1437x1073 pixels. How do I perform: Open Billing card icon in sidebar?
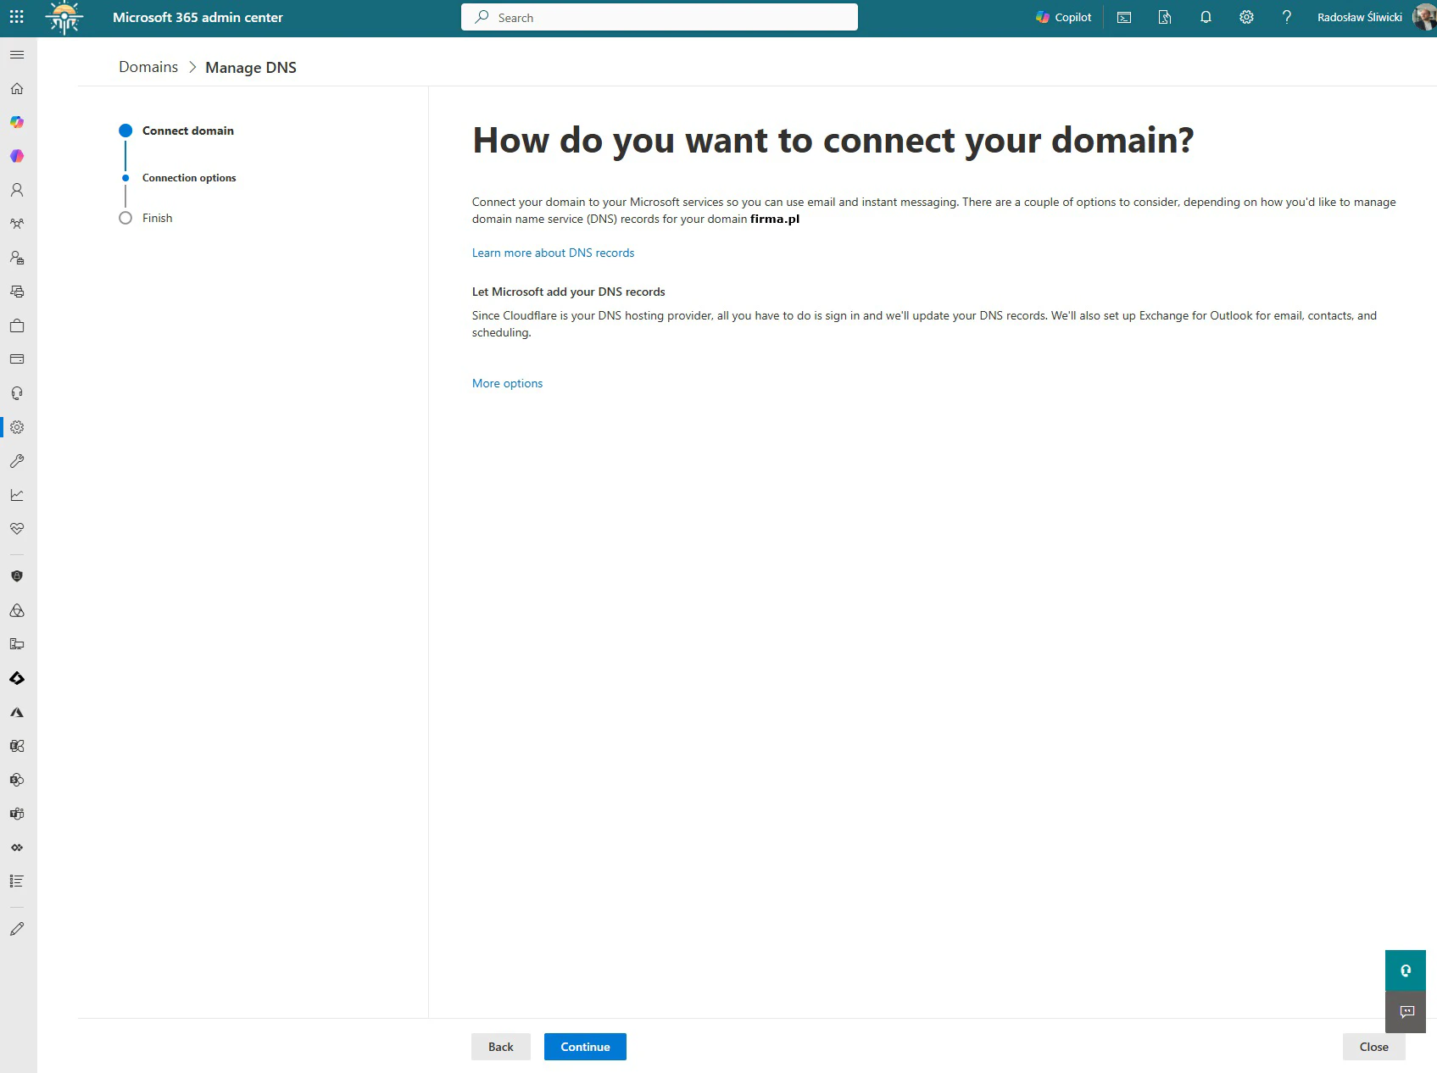(17, 359)
